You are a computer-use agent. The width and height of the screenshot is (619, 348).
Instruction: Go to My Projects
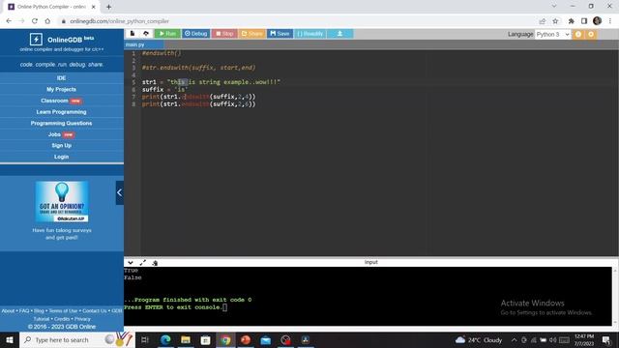pos(61,89)
